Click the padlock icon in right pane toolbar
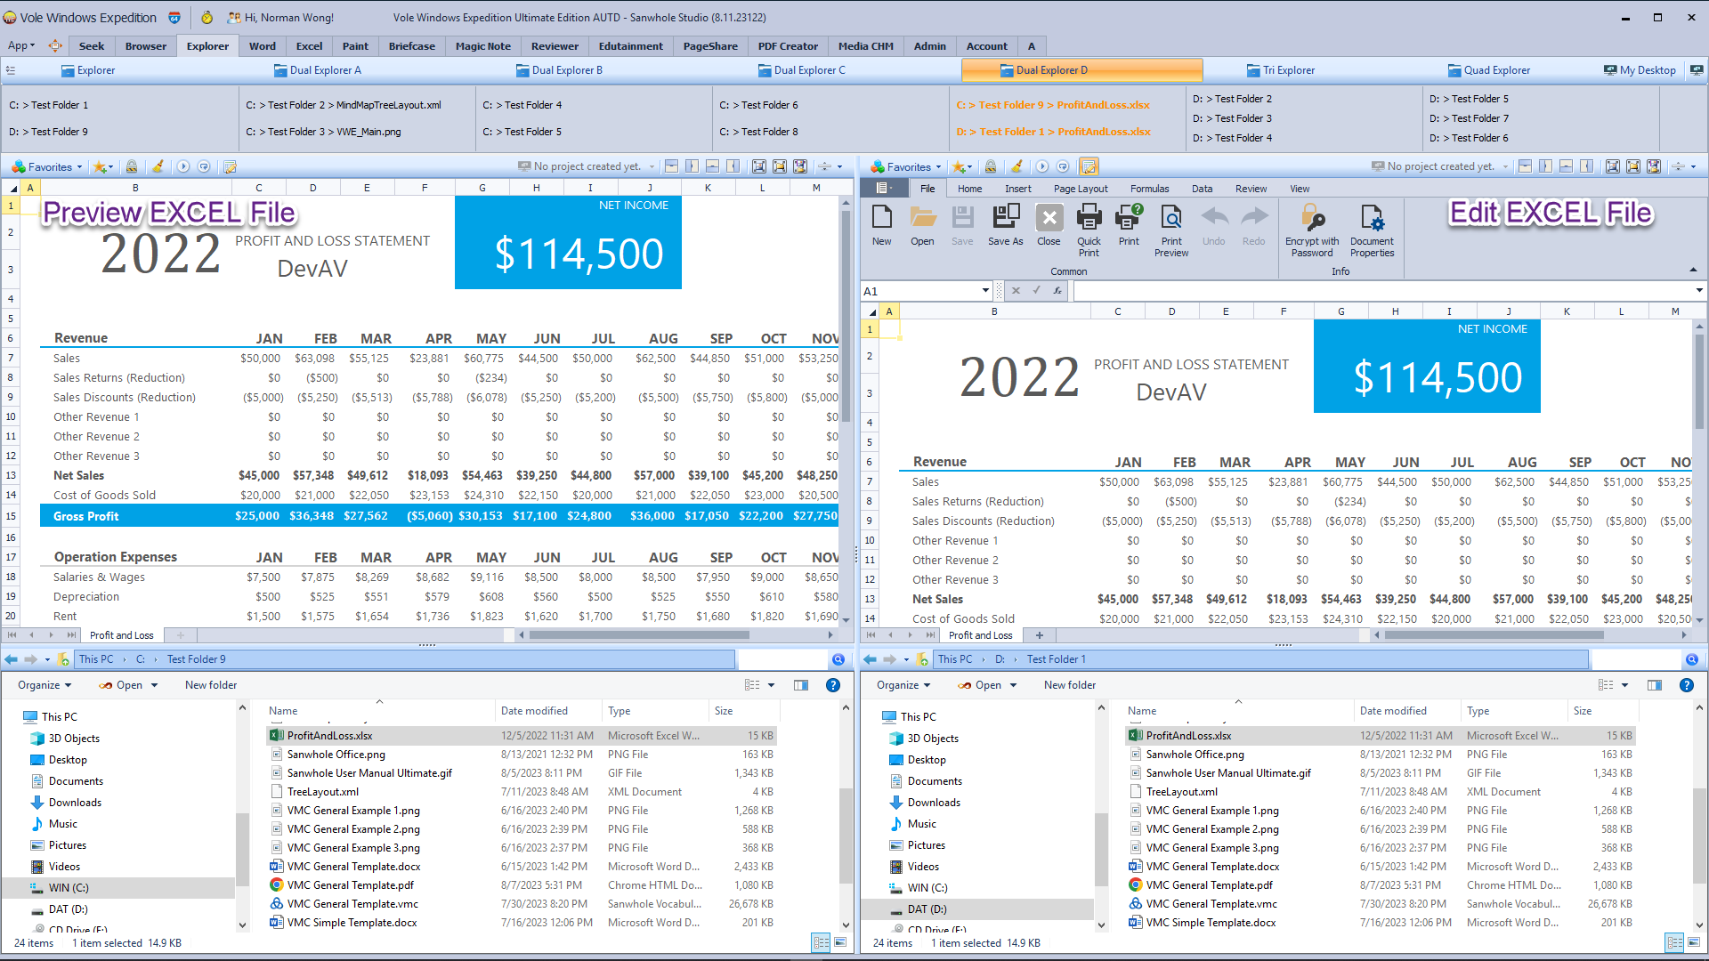Screen dimensions: 1709x961 pyautogui.click(x=991, y=166)
